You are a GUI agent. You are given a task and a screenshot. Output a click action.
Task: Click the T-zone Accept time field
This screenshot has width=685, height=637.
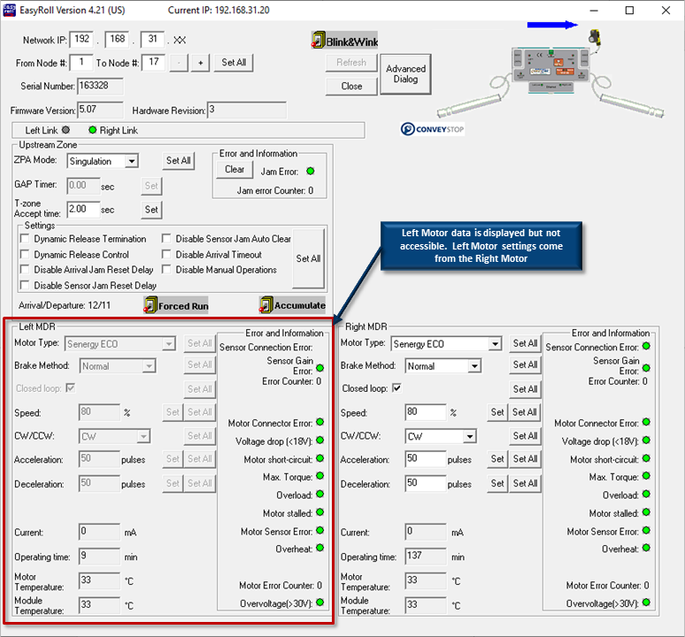[x=83, y=209]
